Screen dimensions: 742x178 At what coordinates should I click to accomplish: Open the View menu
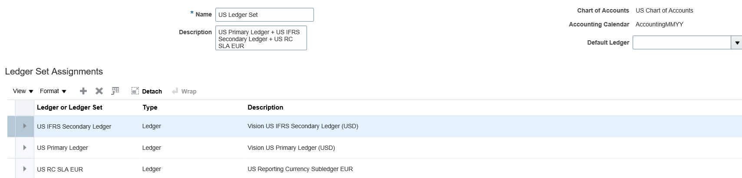coord(23,91)
